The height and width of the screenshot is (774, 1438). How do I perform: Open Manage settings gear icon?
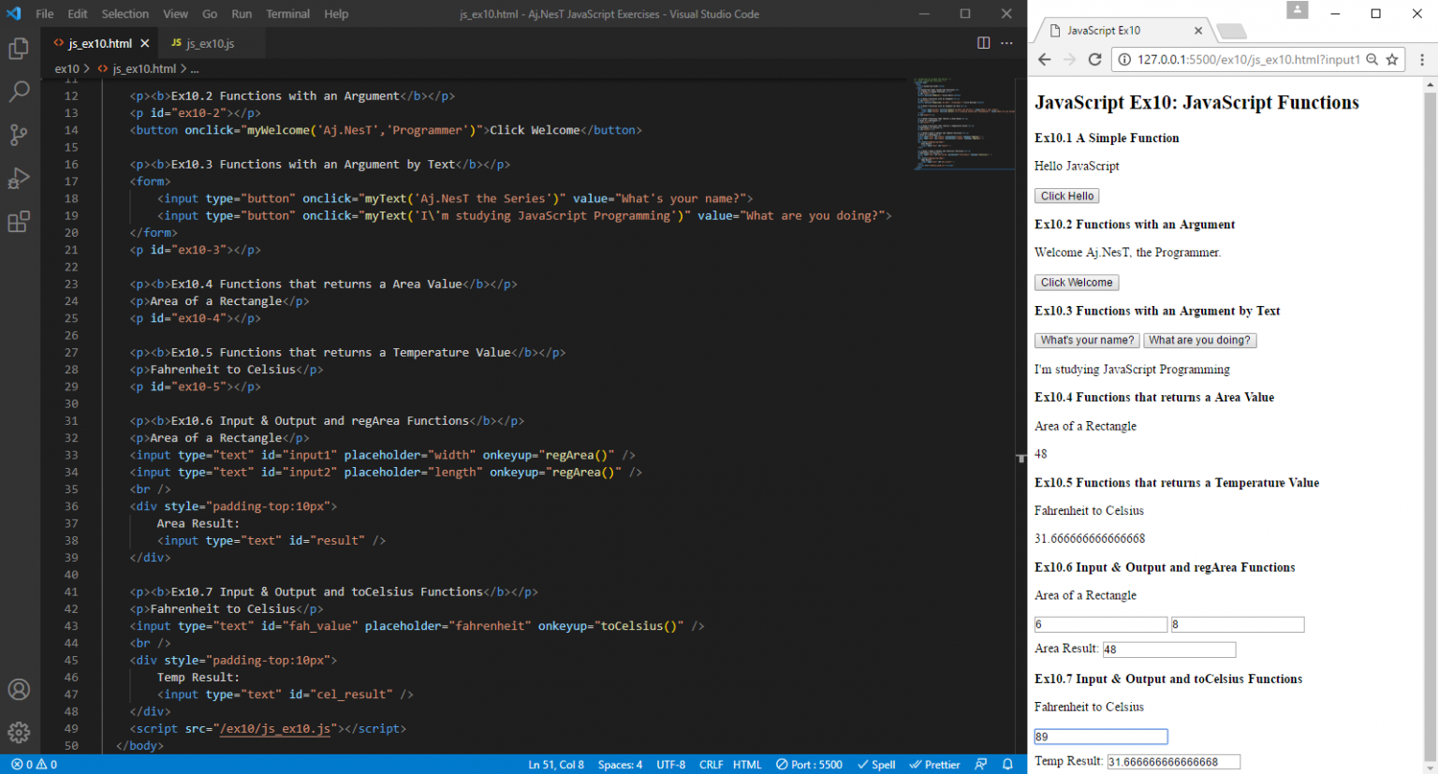(x=19, y=732)
